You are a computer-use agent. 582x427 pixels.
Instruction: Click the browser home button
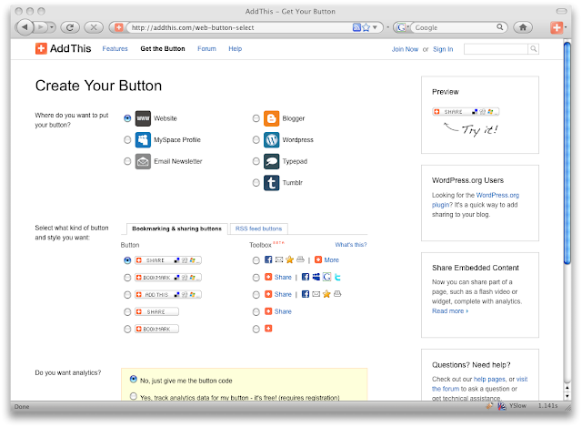(x=523, y=27)
